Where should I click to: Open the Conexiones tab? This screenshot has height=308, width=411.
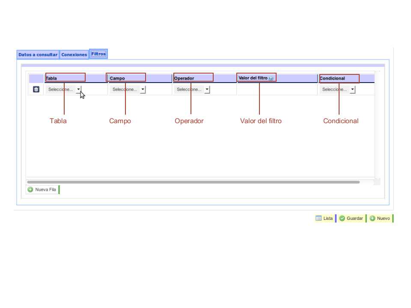tap(74, 55)
